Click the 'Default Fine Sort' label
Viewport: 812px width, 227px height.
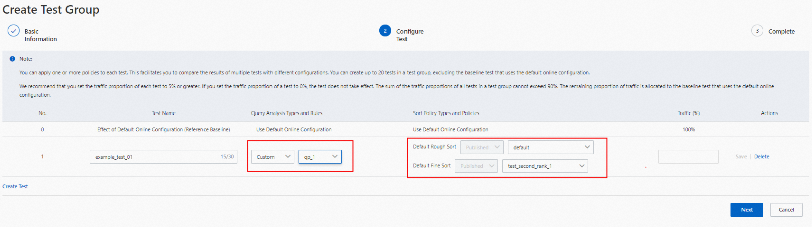click(x=432, y=165)
